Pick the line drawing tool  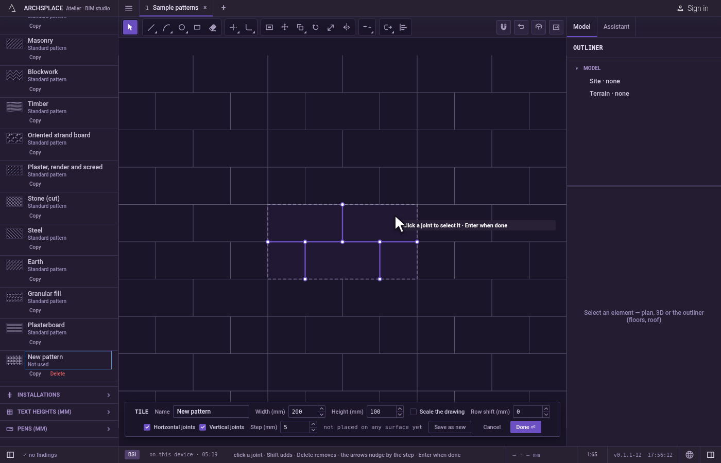tap(151, 27)
